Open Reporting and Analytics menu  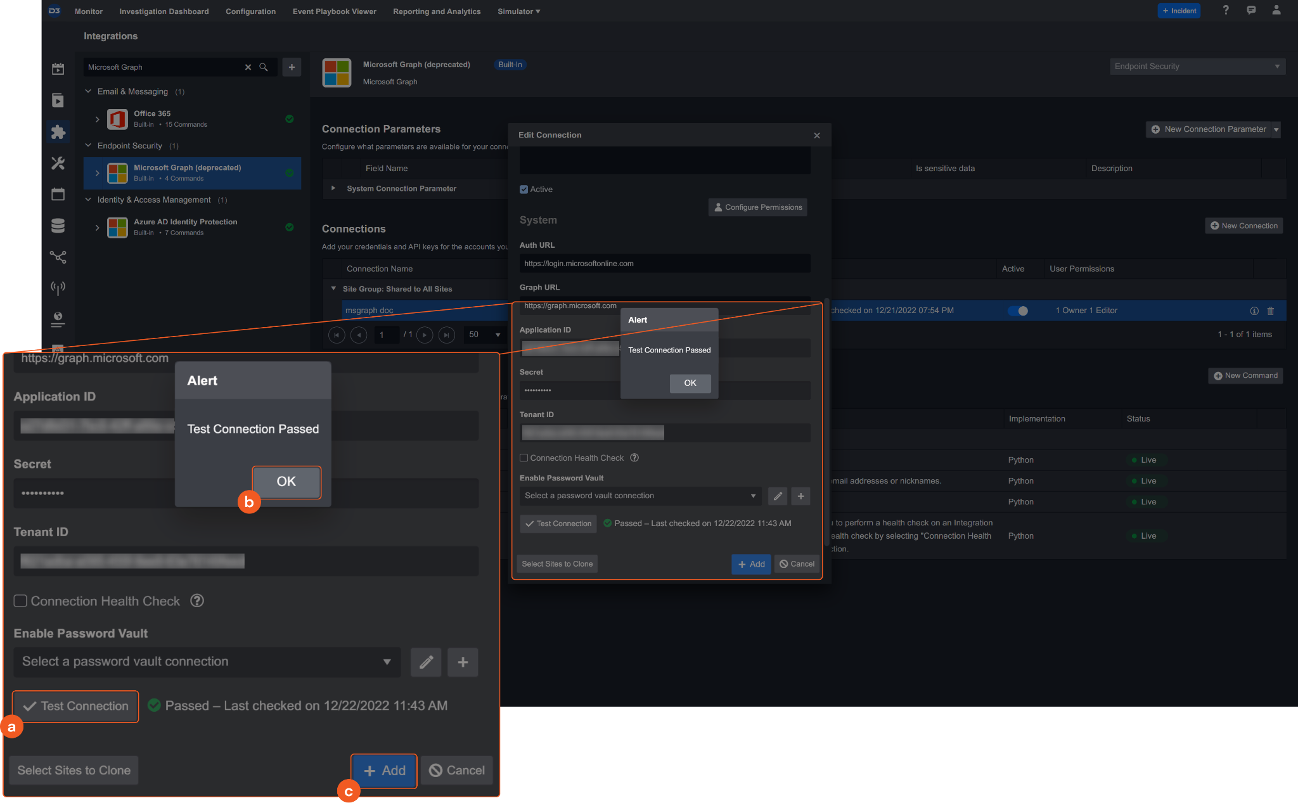[437, 11]
